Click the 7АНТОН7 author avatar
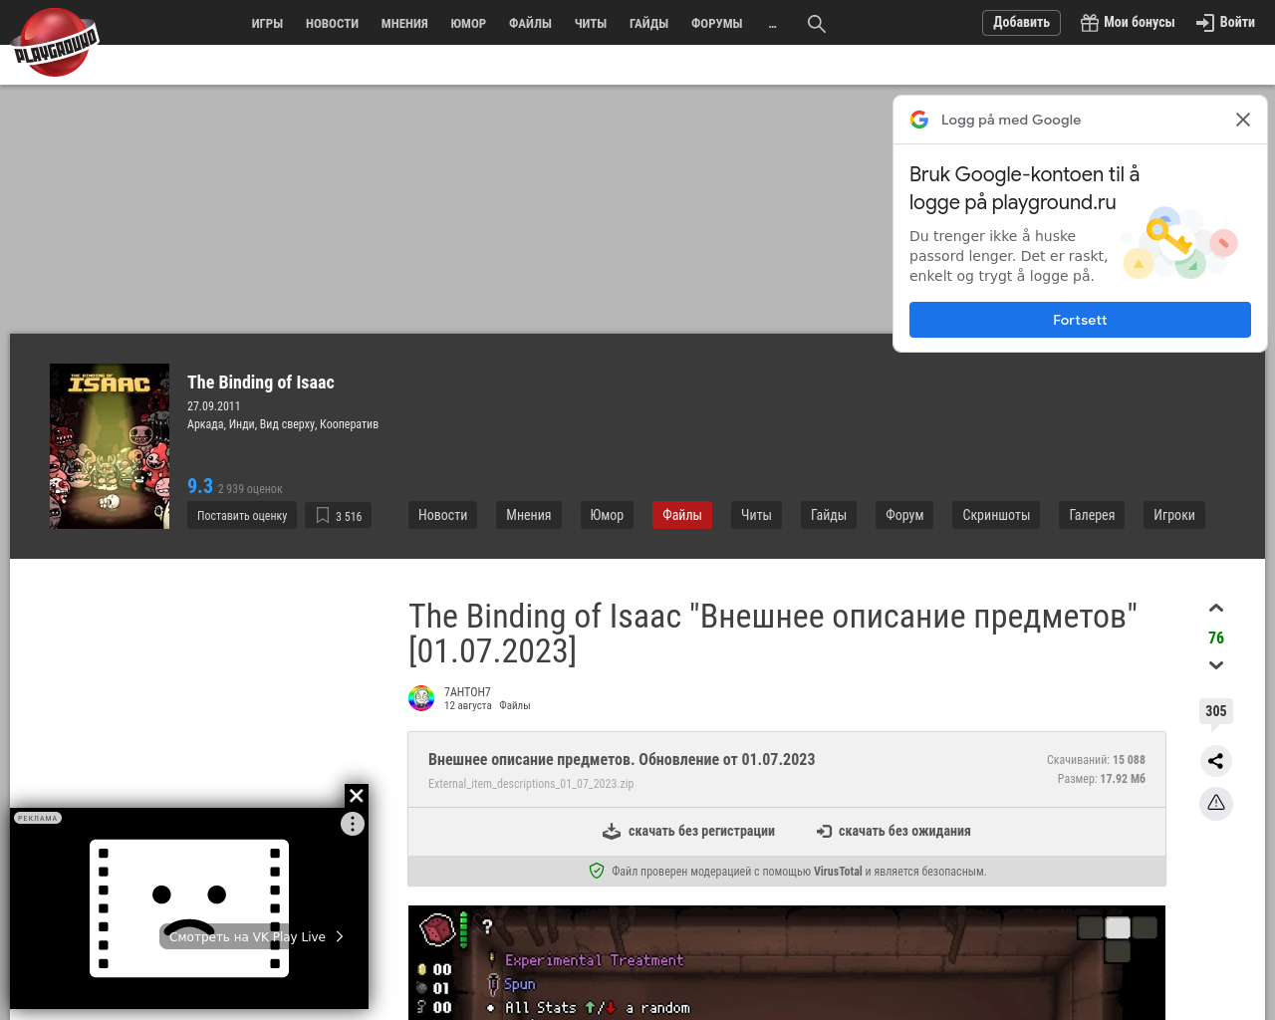 pos(421,698)
